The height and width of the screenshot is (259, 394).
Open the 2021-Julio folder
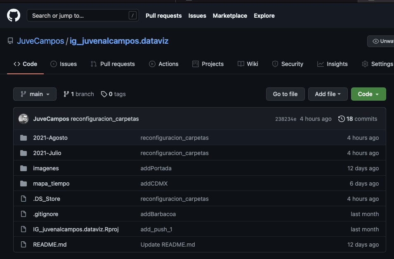47,153
